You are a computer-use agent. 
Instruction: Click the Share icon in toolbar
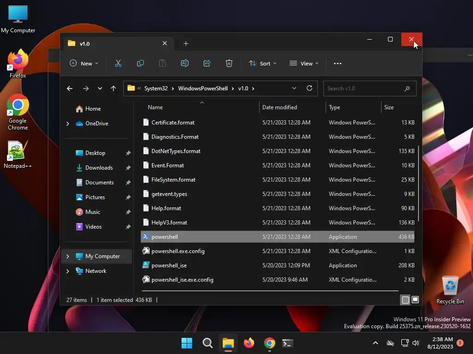[207, 64]
